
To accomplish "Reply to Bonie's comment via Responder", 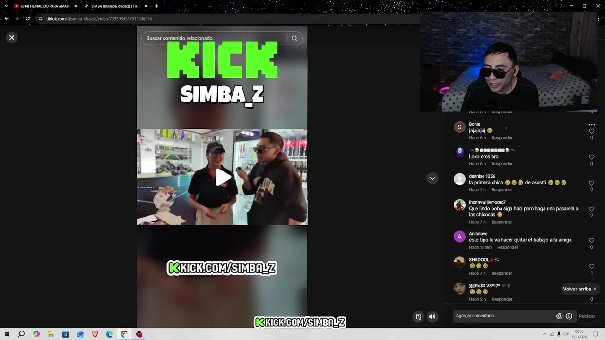I will [502, 138].
